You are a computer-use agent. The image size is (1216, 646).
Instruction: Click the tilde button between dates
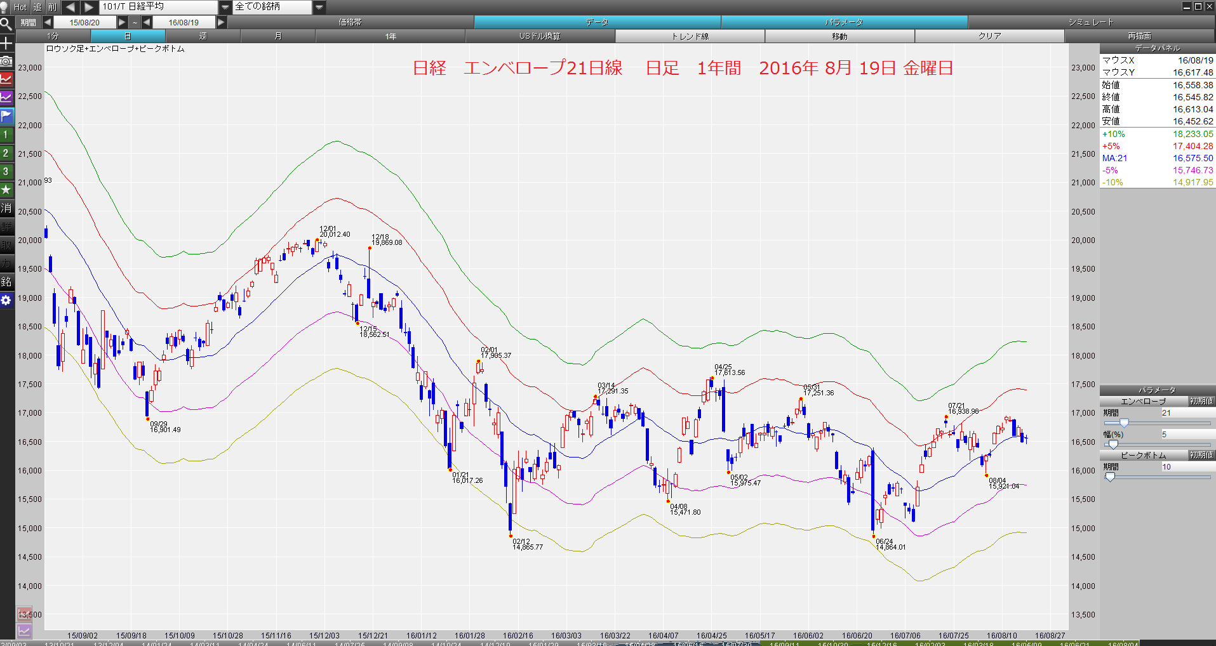(135, 22)
